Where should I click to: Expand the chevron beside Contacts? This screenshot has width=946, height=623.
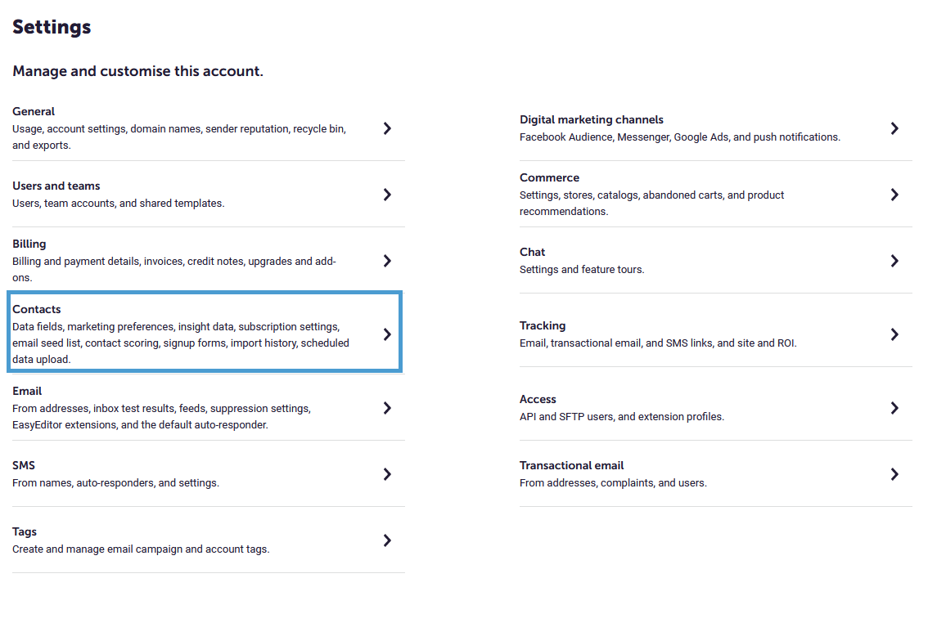pos(387,333)
